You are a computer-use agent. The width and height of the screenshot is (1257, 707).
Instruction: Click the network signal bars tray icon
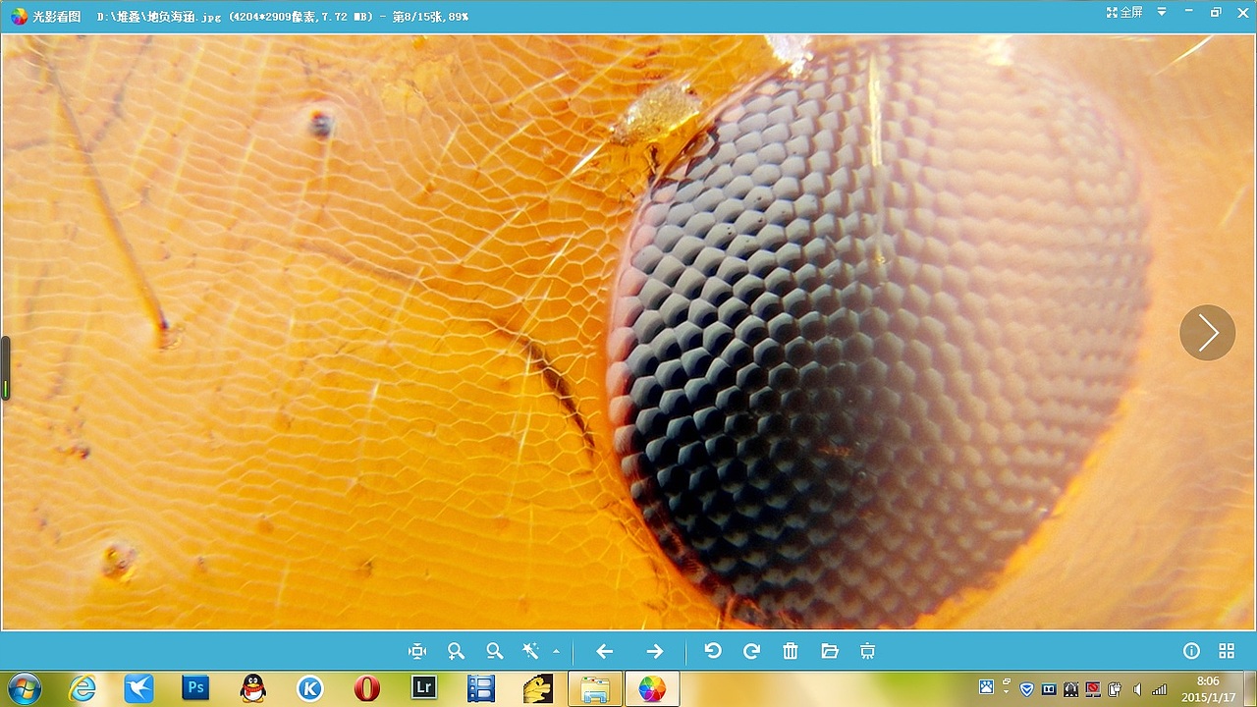click(1160, 689)
